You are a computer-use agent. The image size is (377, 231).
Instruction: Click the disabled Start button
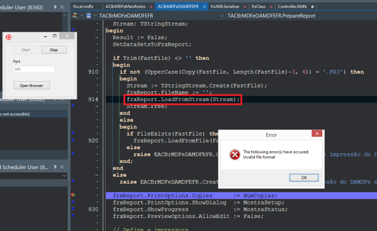click(x=26, y=50)
